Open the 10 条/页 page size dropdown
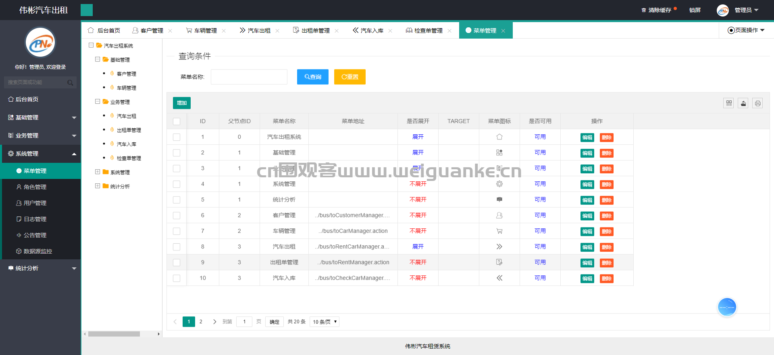The image size is (774, 355). [325, 322]
